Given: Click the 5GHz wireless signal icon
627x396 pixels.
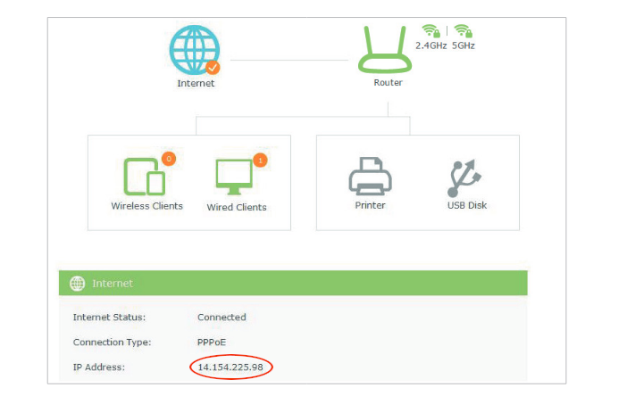Looking at the screenshot, I should [463, 32].
